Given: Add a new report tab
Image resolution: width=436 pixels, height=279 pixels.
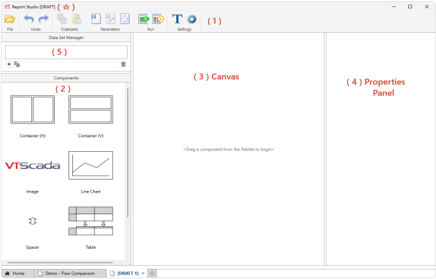Looking at the screenshot, I should pos(152,273).
